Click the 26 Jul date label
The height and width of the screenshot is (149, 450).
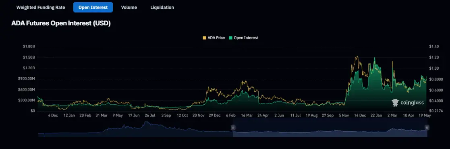pyautogui.click(x=150, y=116)
